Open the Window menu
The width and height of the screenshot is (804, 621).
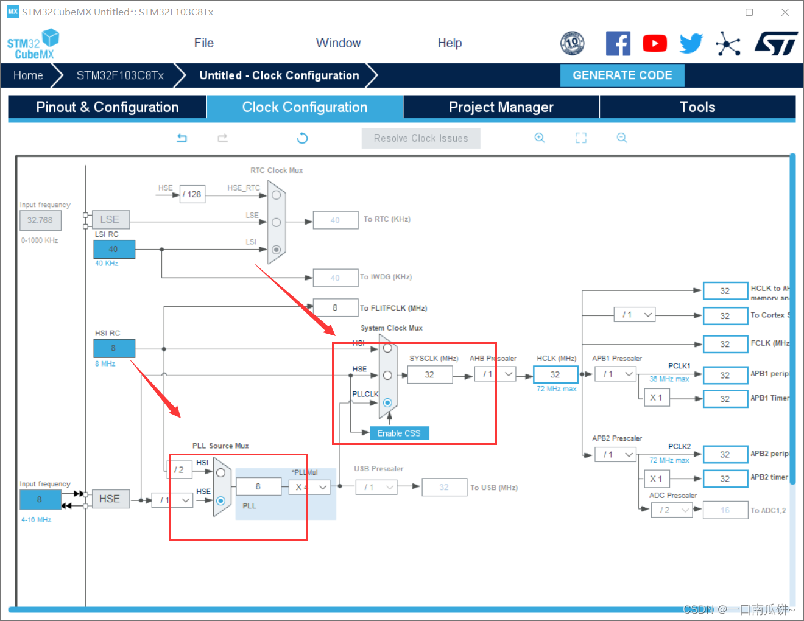(338, 43)
